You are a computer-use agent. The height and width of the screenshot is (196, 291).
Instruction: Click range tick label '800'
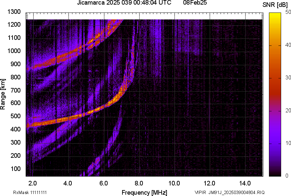coord(15,77)
